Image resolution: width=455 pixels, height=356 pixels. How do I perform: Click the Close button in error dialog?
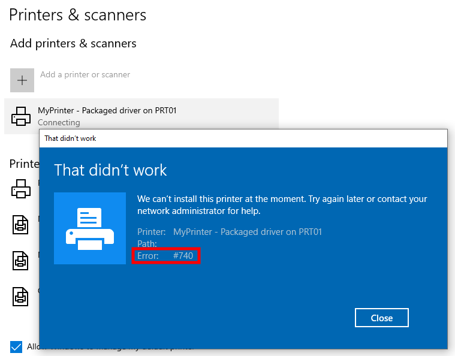point(382,318)
